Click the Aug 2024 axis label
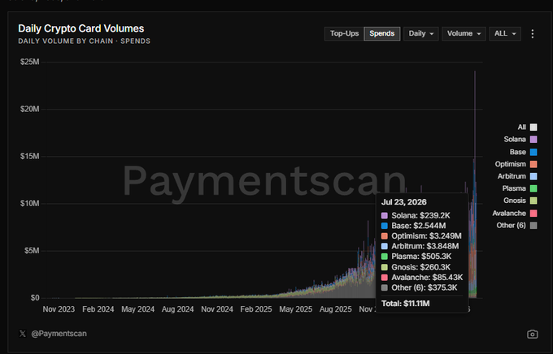The width and height of the screenshot is (553, 354). tap(178, 309)
